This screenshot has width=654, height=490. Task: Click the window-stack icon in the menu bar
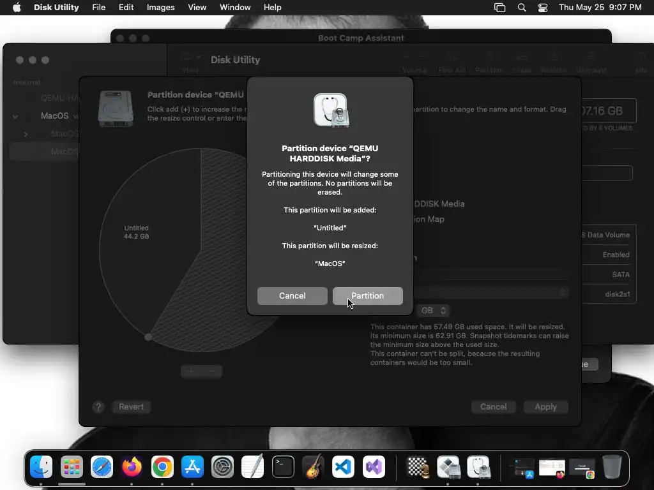[499, 8]
